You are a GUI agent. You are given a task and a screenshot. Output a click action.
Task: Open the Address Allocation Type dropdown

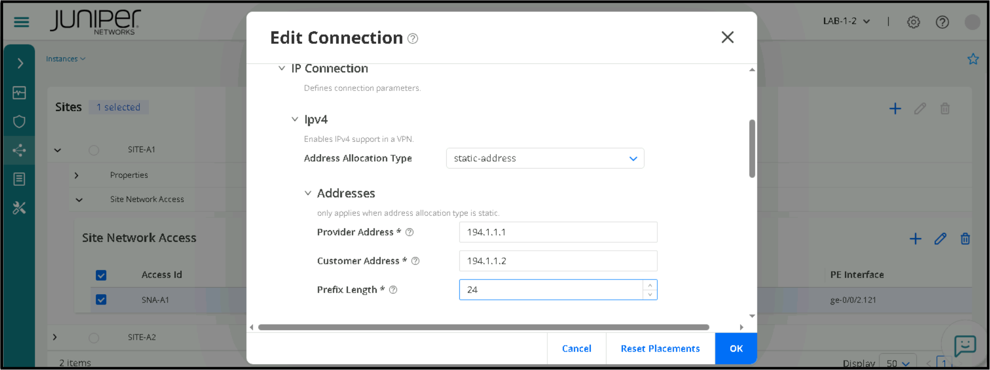tap(545, 159)
